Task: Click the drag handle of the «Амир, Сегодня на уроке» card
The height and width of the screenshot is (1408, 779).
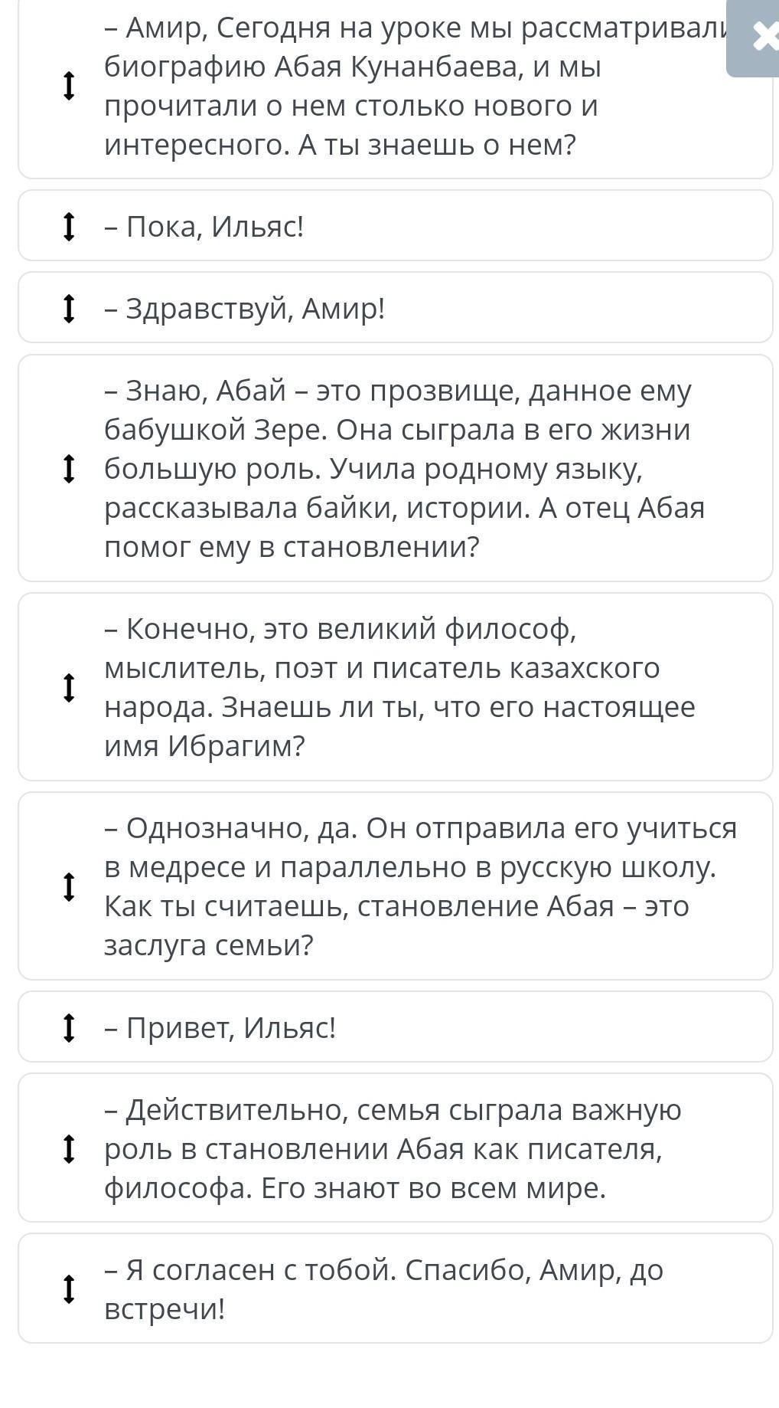Action: (x=69, y=86)
